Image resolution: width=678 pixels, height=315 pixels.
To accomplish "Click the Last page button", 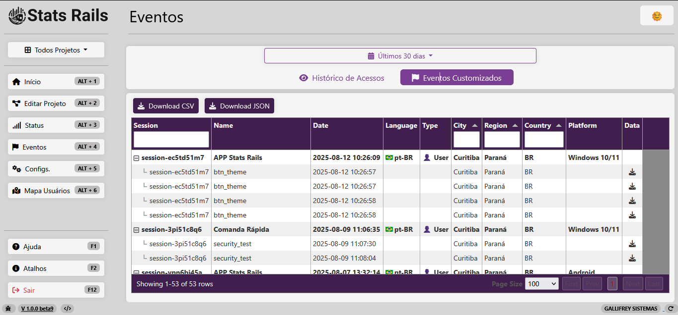I will [x=654, y=284].
